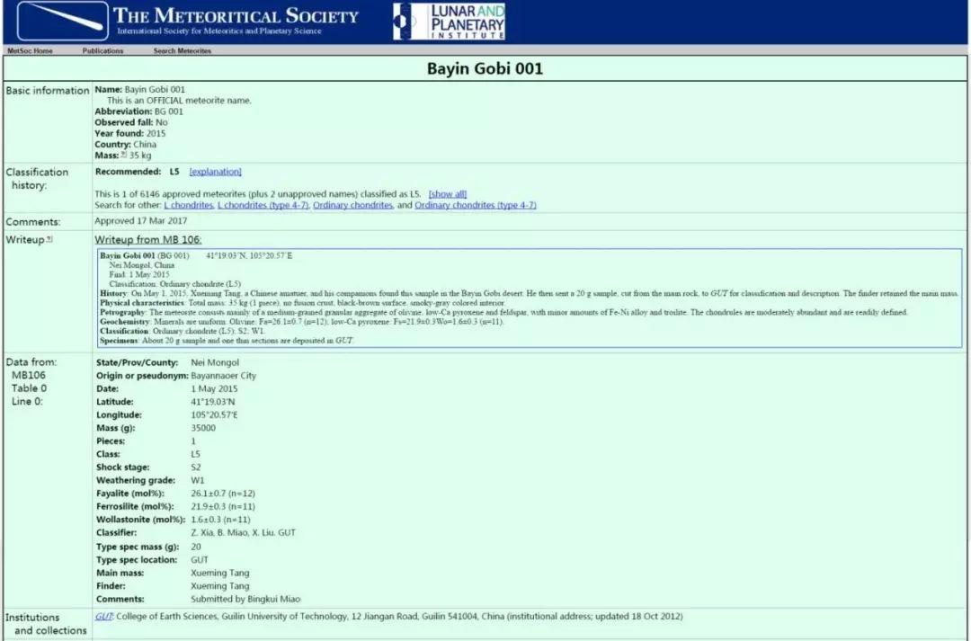971x641 pixels.
Task: Open the Ordinary chondrites link
Action: [353, 205]
